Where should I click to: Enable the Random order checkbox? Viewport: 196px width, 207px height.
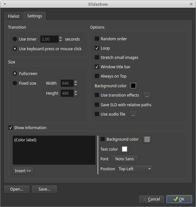click(97, 39)
